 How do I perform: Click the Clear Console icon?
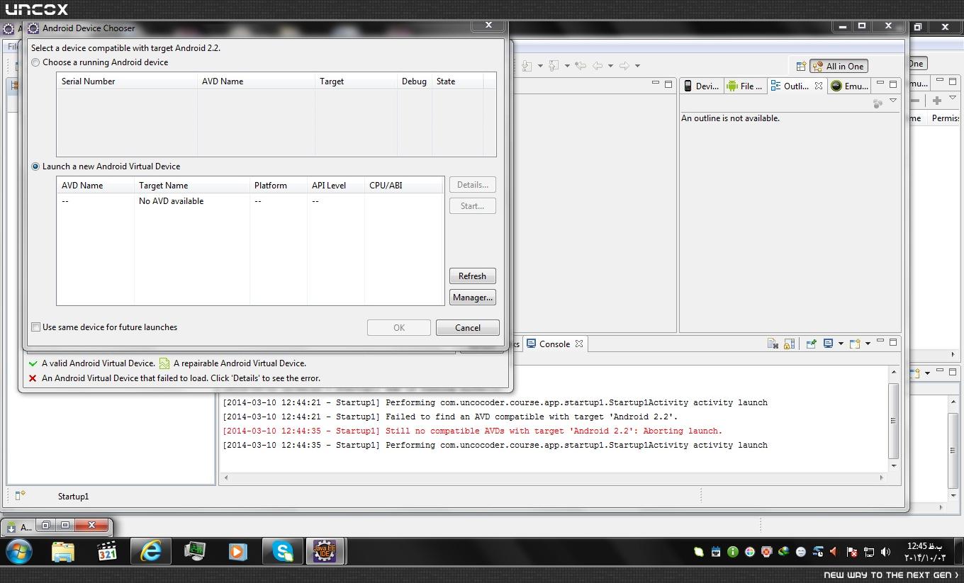coord(773,344)
